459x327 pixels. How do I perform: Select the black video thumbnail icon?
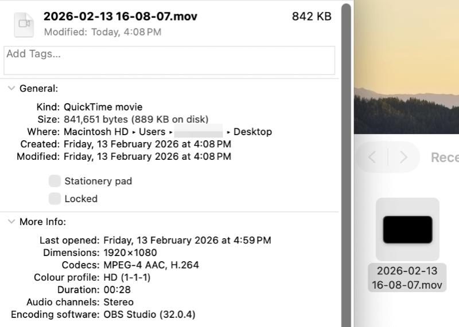coord(407,229)
